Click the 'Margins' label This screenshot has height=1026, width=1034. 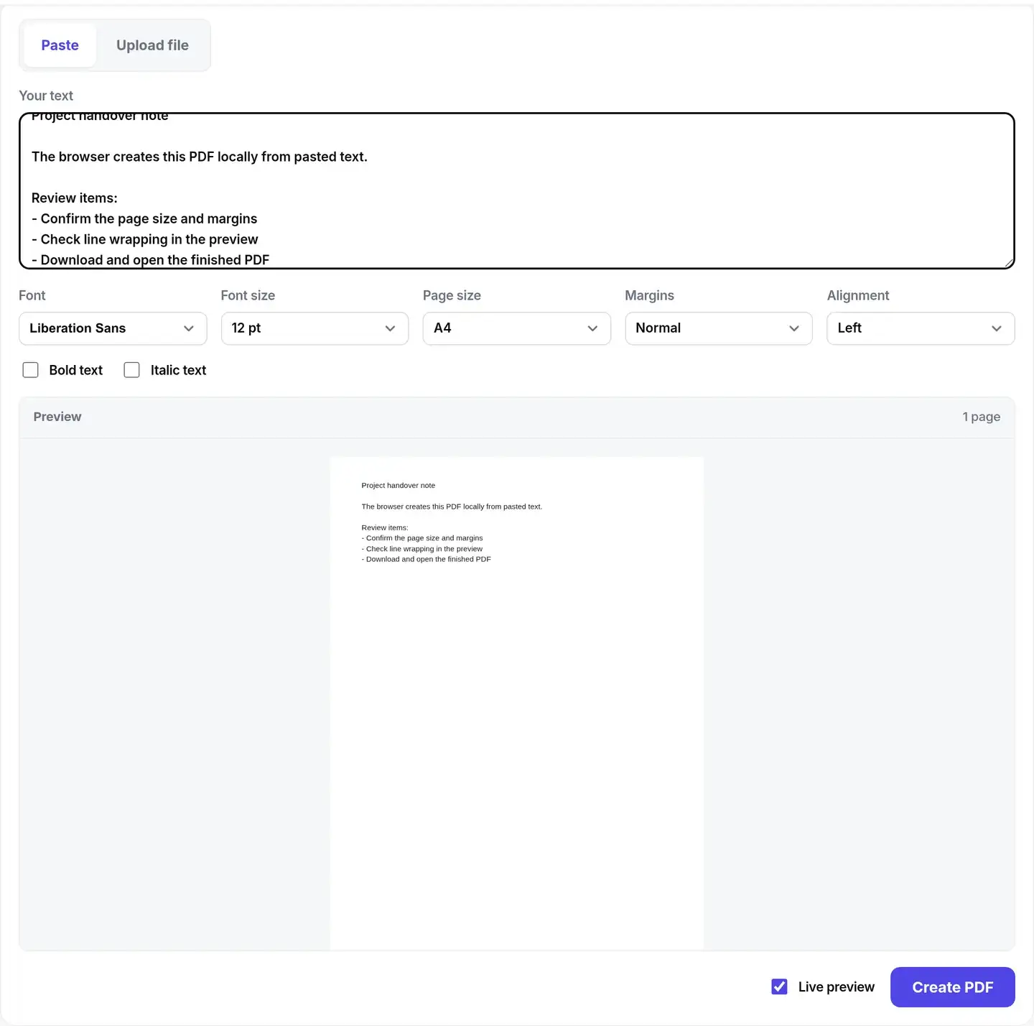point(649,295)
